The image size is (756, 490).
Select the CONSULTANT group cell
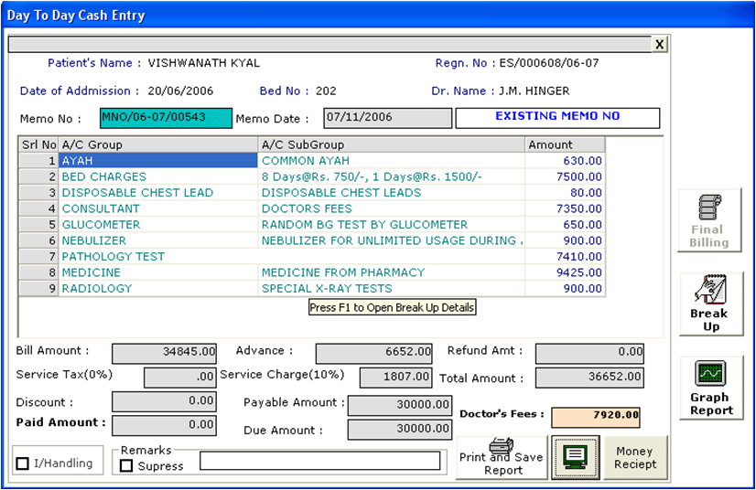(158, 208)
